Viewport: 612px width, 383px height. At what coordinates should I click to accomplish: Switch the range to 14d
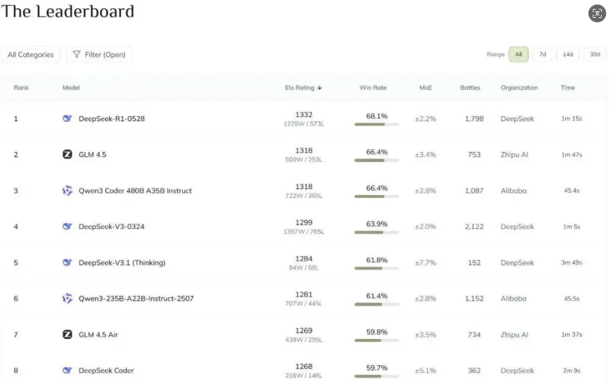point(567,55)
